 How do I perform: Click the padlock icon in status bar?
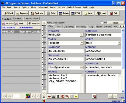pyautogui.click(x=124, y=101)
